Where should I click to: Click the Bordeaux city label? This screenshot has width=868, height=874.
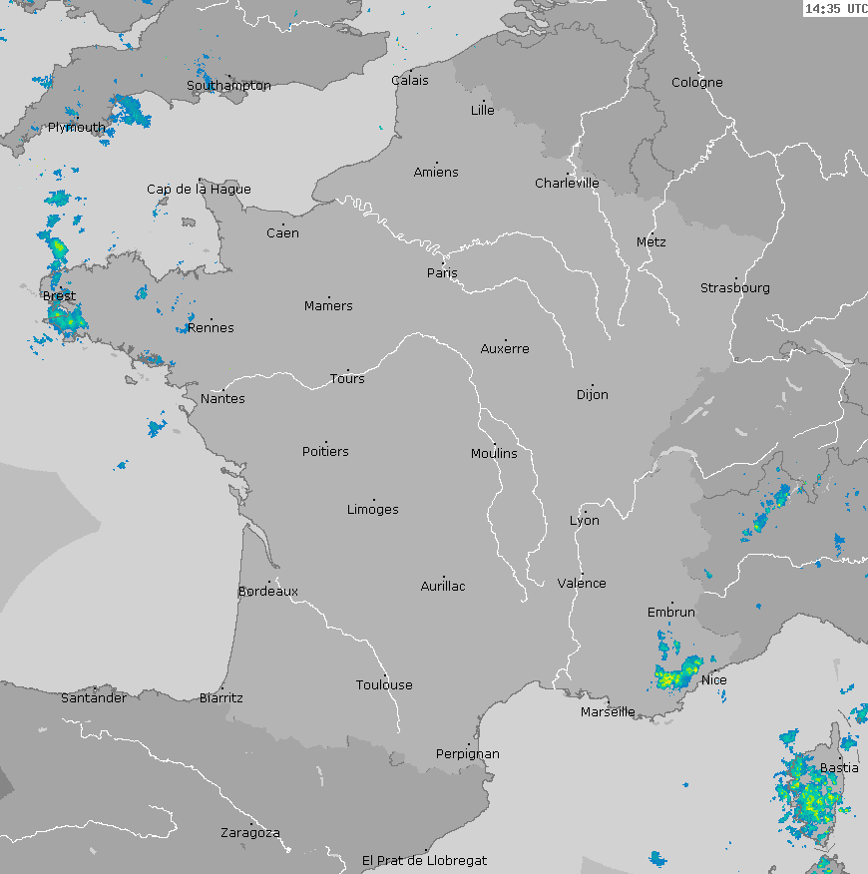(x=268, y=592)
